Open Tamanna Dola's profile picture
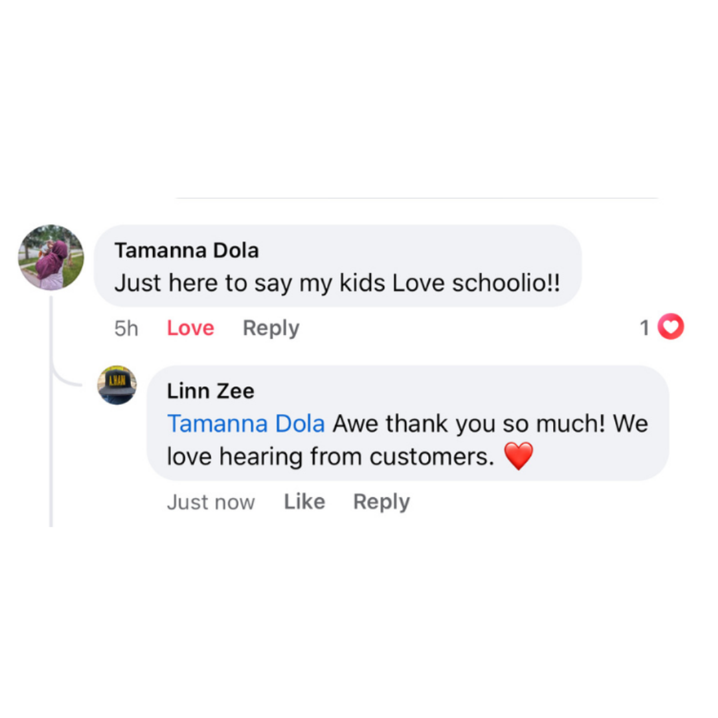This screenshot has height=718, width=718. (51, 257)
